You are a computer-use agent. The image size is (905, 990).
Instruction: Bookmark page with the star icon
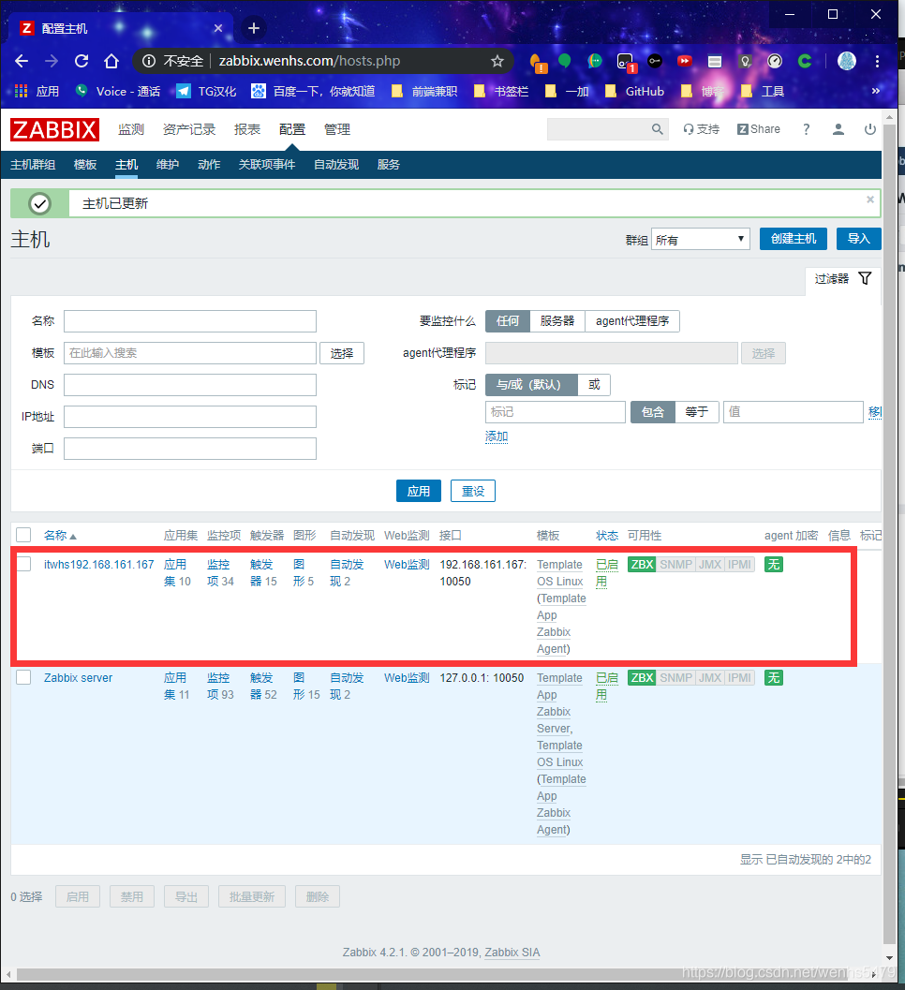click(x=497, y=61)
